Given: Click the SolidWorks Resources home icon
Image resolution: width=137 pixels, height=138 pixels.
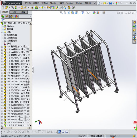Looking at the screenshot, I should click(x=134, y=22).
